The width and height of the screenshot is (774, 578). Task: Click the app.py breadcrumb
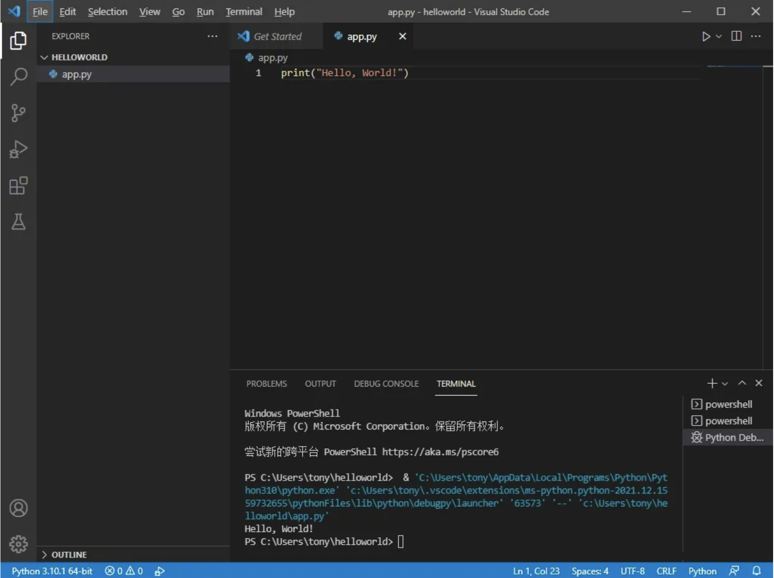(272, 58)
